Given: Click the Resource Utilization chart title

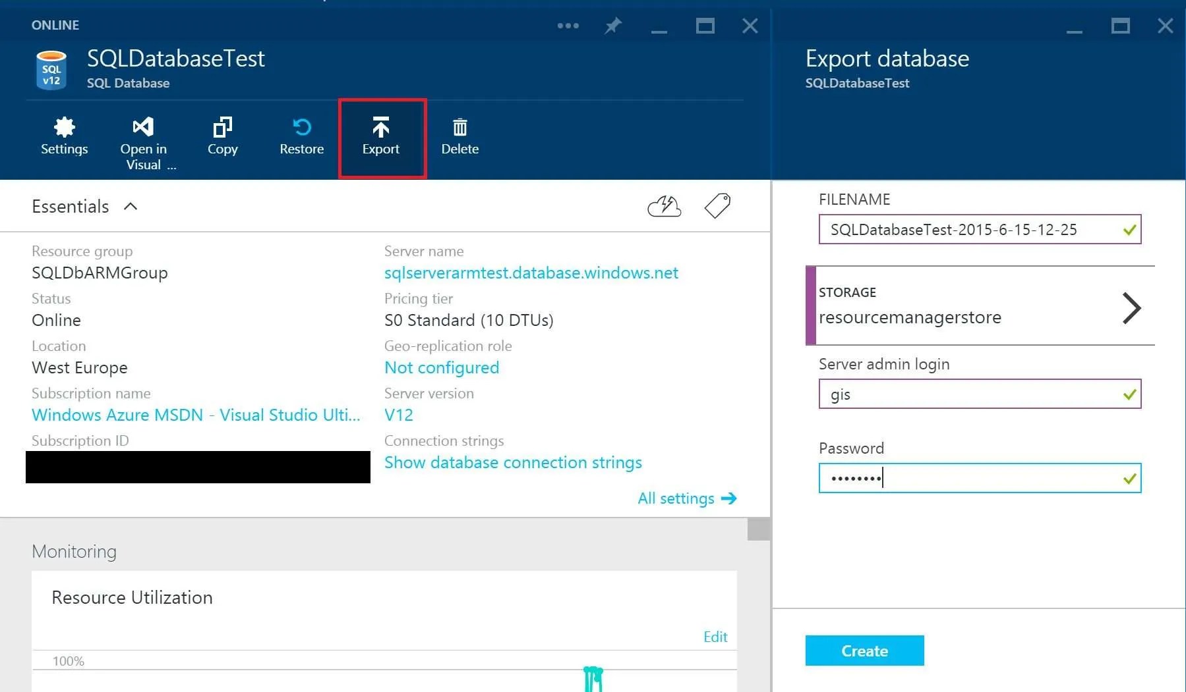Looking at the screenshot, I should click(x=132, y=597).
